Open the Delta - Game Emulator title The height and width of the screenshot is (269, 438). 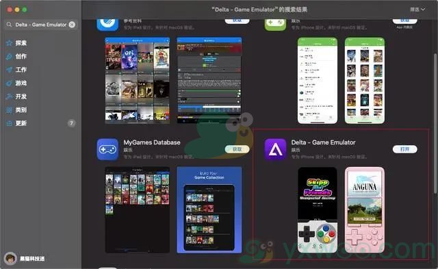[323, 142]
